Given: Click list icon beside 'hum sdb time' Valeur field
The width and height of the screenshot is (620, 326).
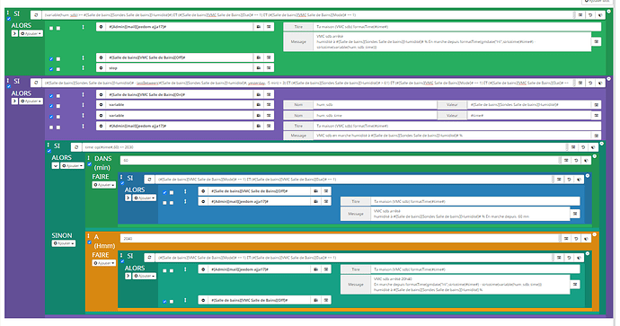Looking at the screenshot, I should tap(597, 115).
